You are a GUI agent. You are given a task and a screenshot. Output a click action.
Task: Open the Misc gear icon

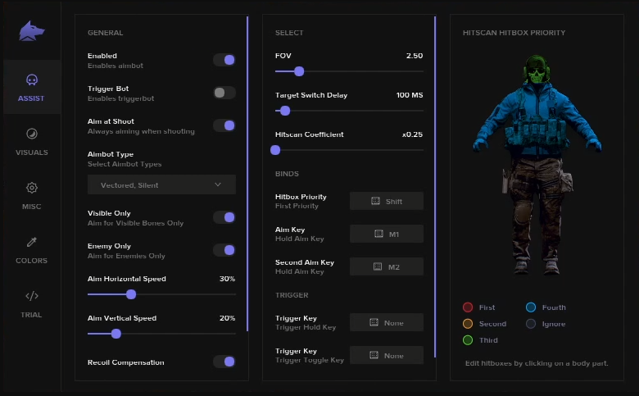click(32, 188)
